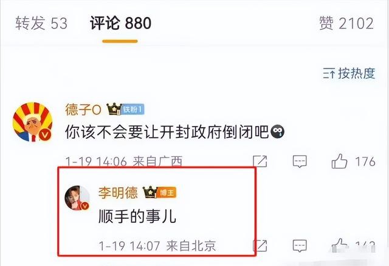Click the username 德子O
Screen dimensions: 389x266
(x=83, y=110)
